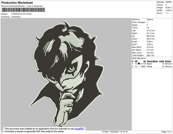Select the Machine value Tajima

(x=150, y=19)
